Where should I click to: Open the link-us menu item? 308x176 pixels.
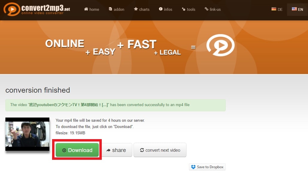coord(213,9)
